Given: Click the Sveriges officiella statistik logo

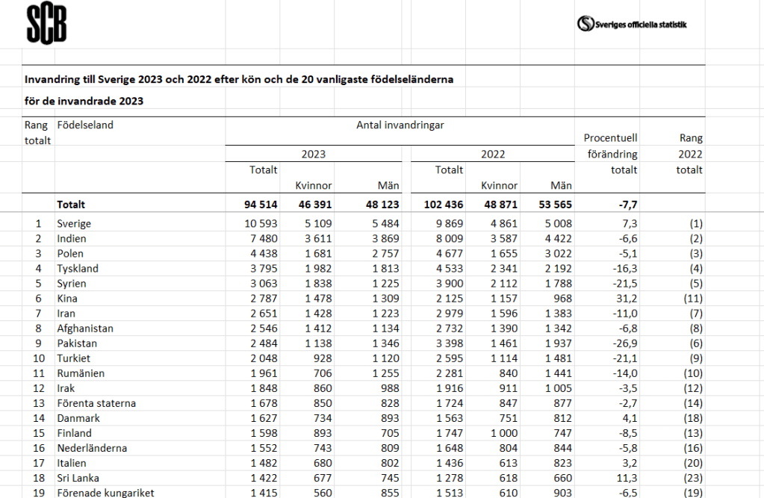Looking at the screenshot, I should coord(632,24).
